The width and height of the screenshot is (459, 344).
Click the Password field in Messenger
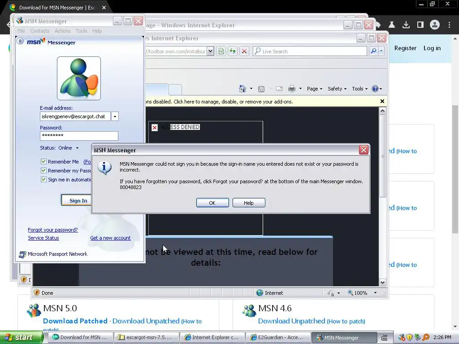(x=79, y=136)
